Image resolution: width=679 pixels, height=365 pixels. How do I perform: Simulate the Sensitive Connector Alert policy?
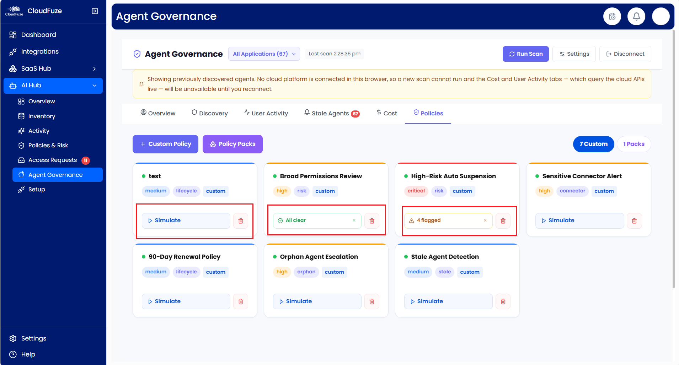[x=579, y=221]
